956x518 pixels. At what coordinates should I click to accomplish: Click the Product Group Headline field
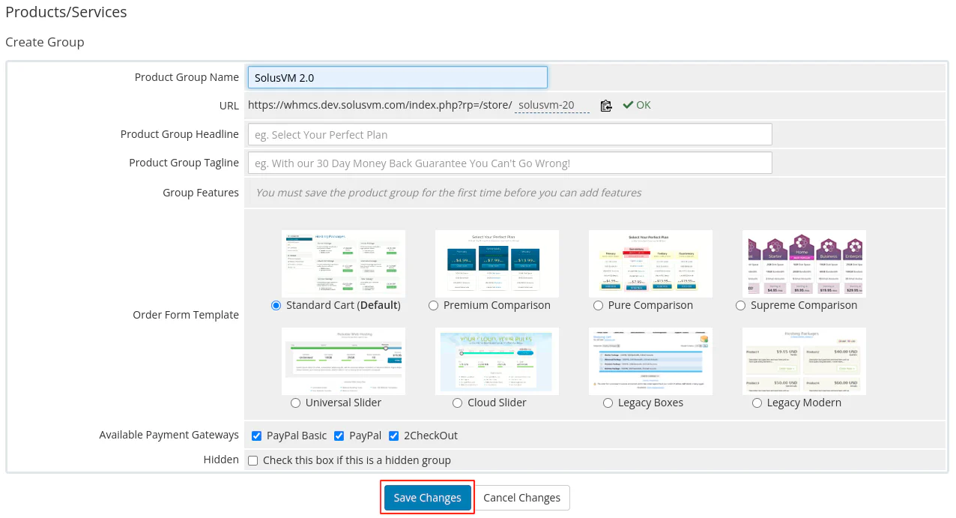(x=509, y=134)
